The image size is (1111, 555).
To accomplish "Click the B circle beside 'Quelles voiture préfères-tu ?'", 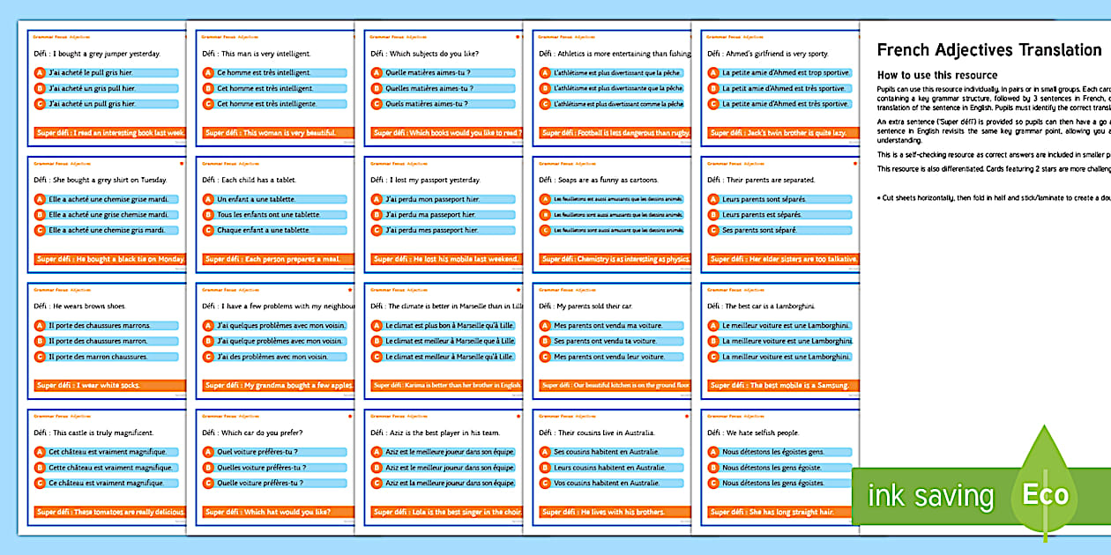I will [208, 467].
